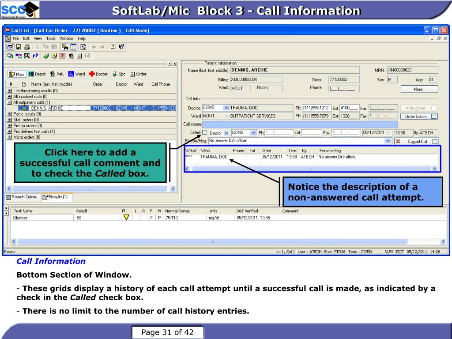Click the yellow question mark toolbar icon

pos(54,56)
